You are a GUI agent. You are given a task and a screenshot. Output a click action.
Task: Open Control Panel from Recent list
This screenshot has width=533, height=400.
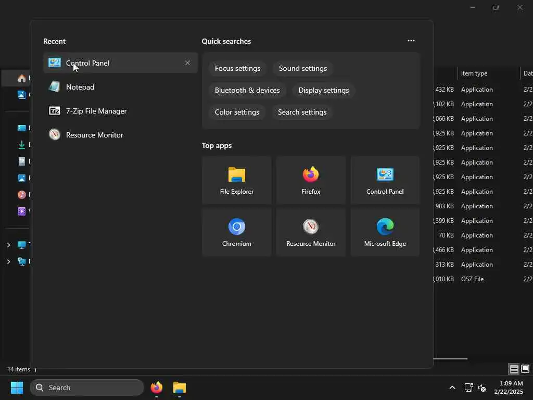[x=120, y=63]
